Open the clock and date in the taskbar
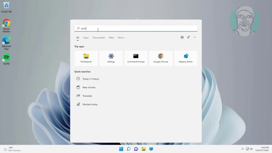This screenshot has width=272, height=153. pos(262,149)
